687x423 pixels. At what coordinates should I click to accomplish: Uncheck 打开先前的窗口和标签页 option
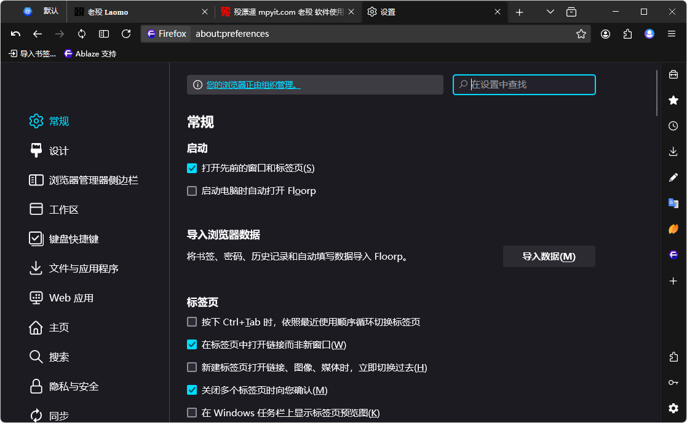tap(192, 168)
